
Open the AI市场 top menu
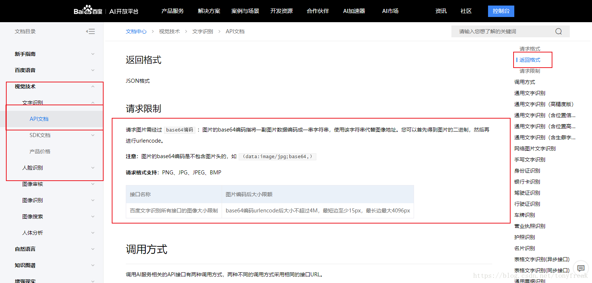pos(390,11)
